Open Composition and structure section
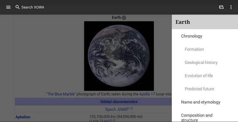The height and width of the screenshot is (122, 238). coord(196,118)
